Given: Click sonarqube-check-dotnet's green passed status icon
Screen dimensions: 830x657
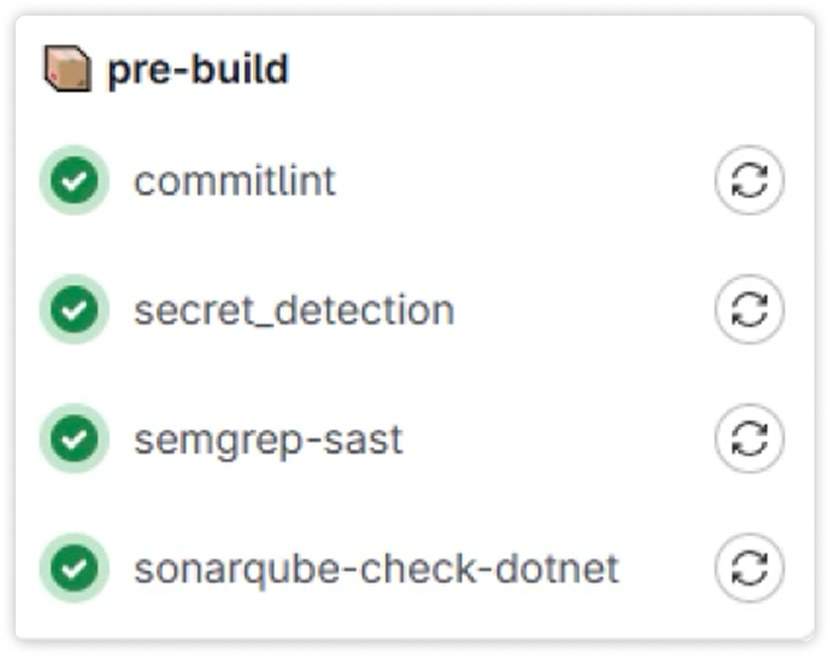Looking at the screenshot, I should tap(74, 568).
